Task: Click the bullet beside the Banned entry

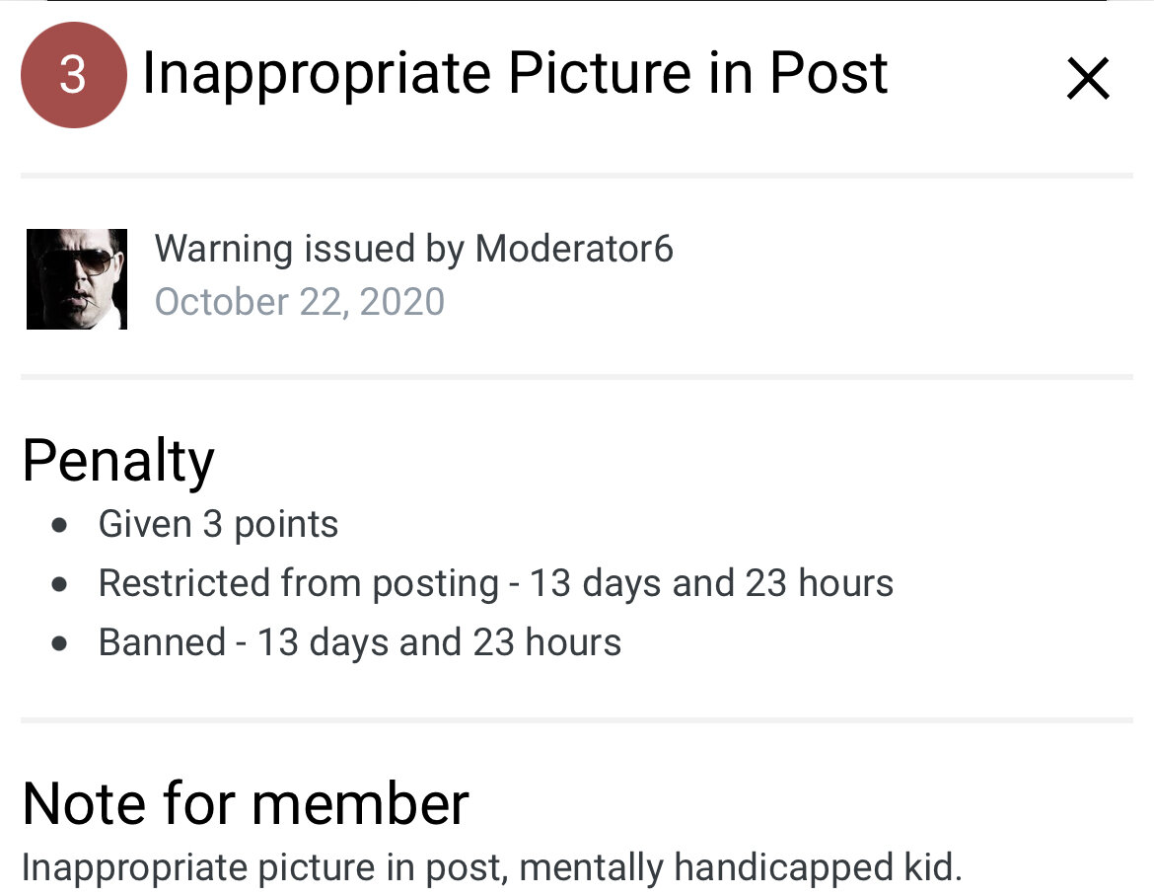Action: pos(60,643)
